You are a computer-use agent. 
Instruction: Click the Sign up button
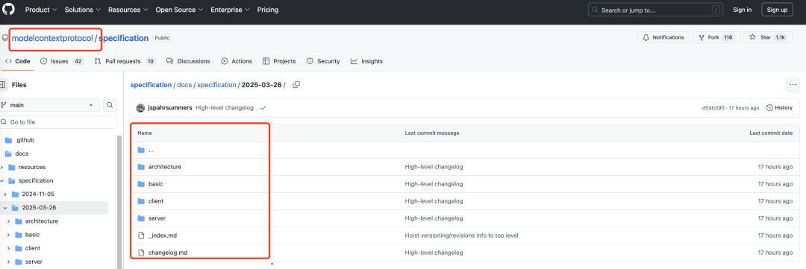click(777, 10)
